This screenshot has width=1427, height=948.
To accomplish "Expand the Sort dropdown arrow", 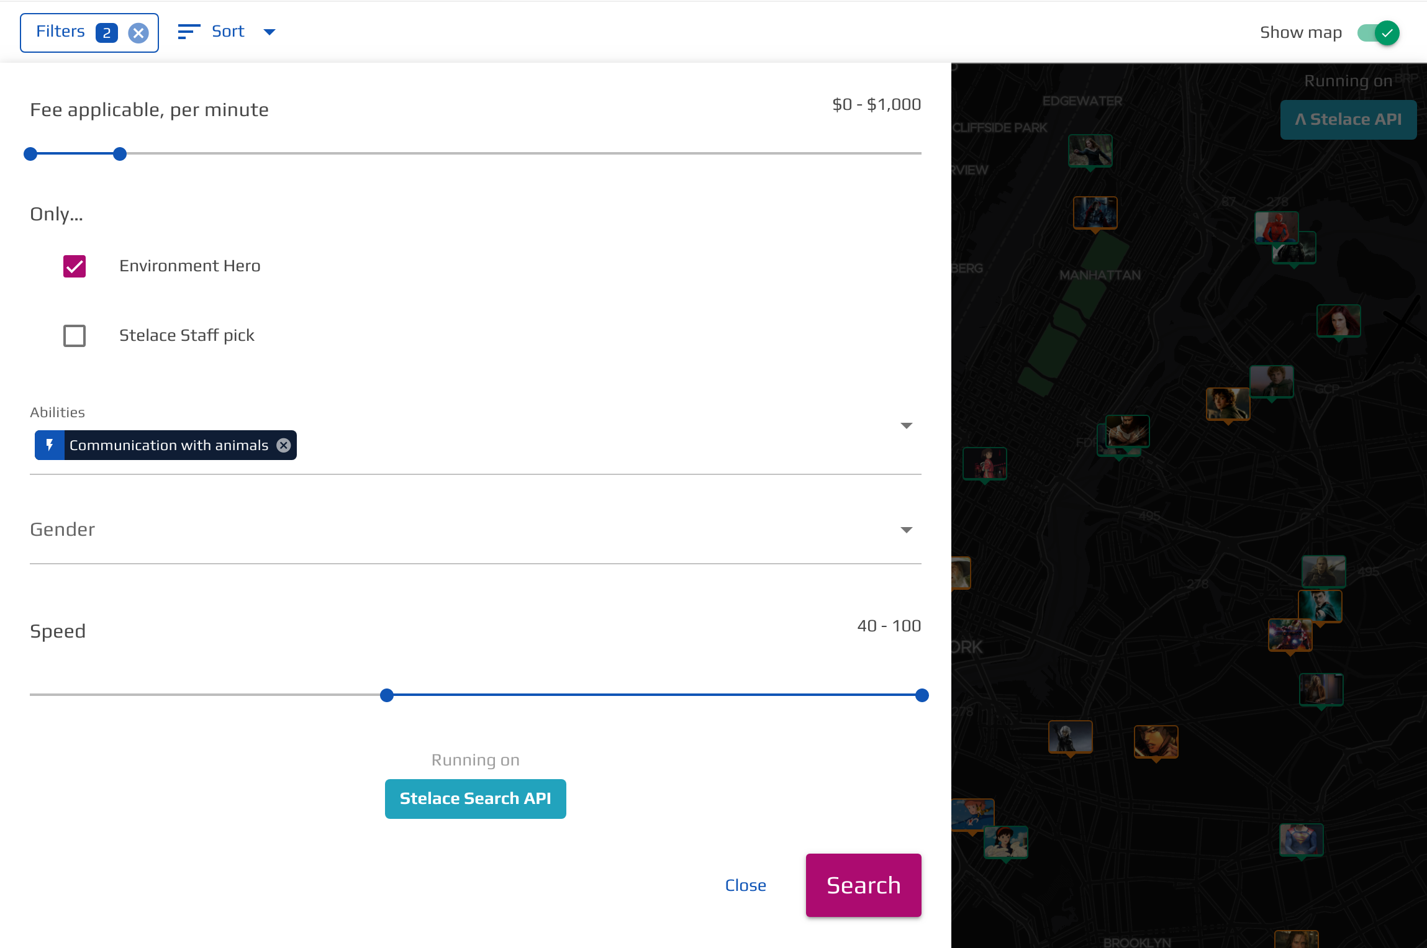I will (270, 32).
